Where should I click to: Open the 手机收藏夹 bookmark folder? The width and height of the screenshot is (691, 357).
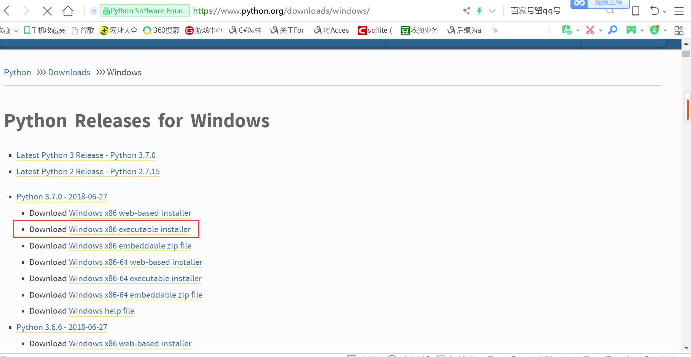(x=45, y=30)
